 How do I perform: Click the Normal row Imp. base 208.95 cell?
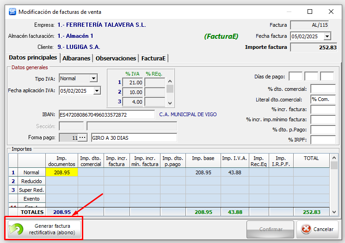pyautogui.click(x=203, y=172)
